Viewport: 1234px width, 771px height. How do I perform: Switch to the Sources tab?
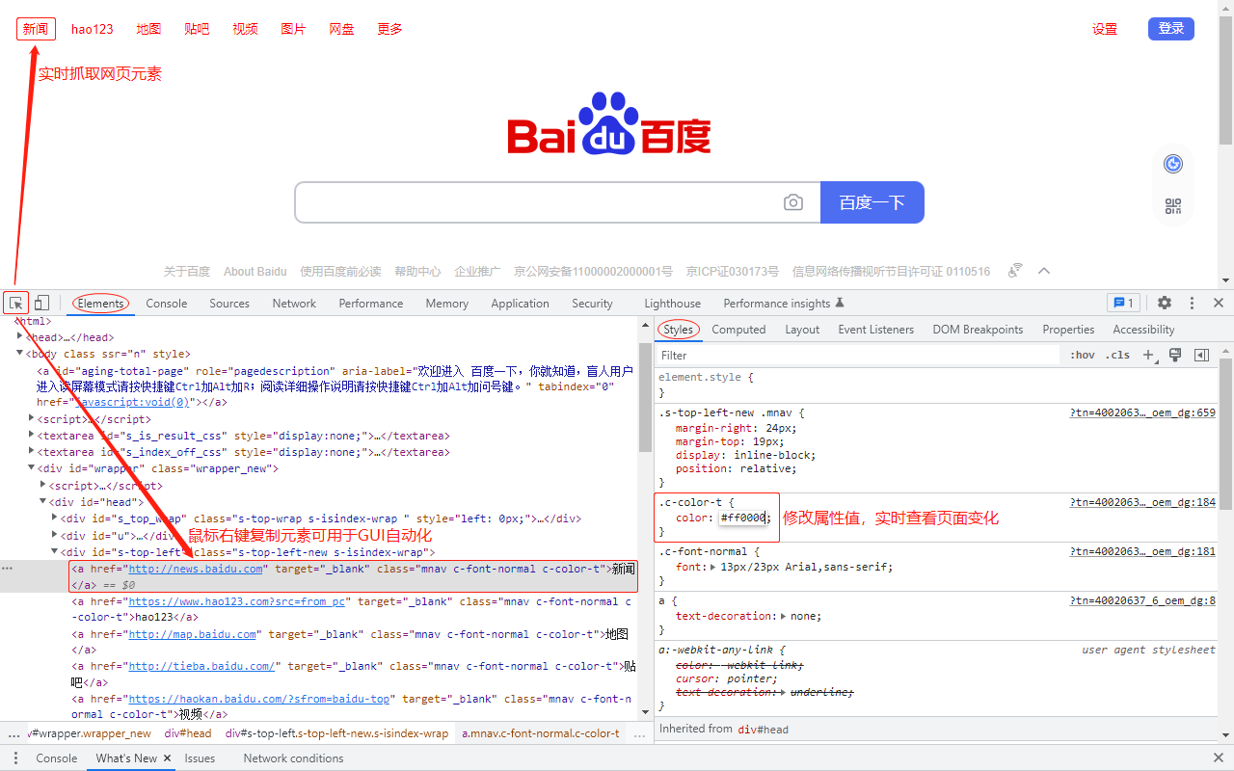coord(229,303)
